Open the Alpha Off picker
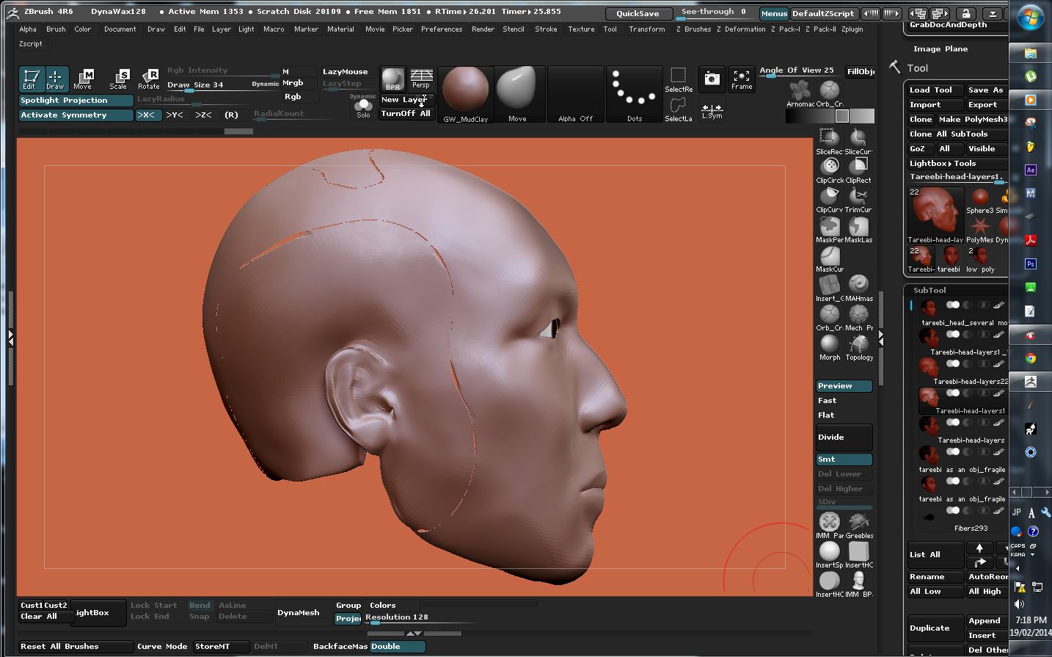 coord(575,94)
